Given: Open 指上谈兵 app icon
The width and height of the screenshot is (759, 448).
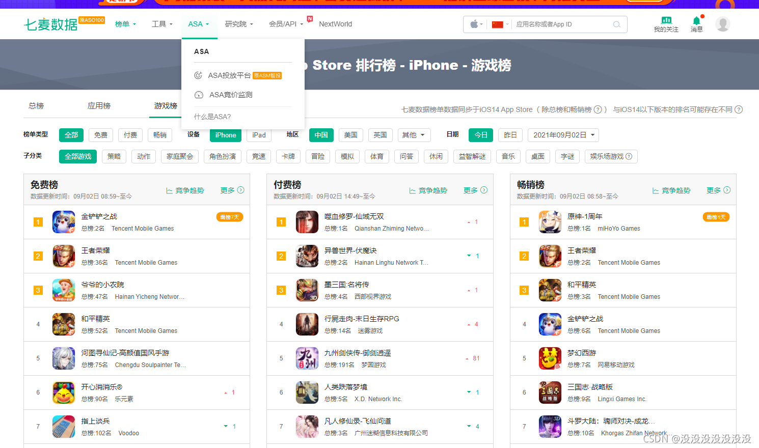Looking at the screenshot, I should coord(64,427).
